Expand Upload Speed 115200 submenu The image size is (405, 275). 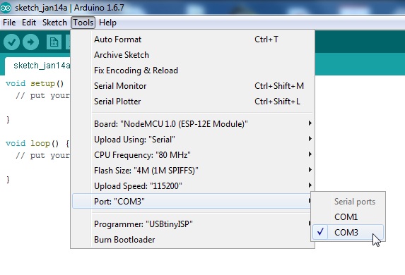click(x=192, y=186)
